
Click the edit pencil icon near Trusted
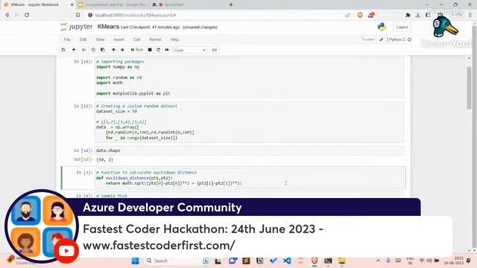tap(382, 39)
